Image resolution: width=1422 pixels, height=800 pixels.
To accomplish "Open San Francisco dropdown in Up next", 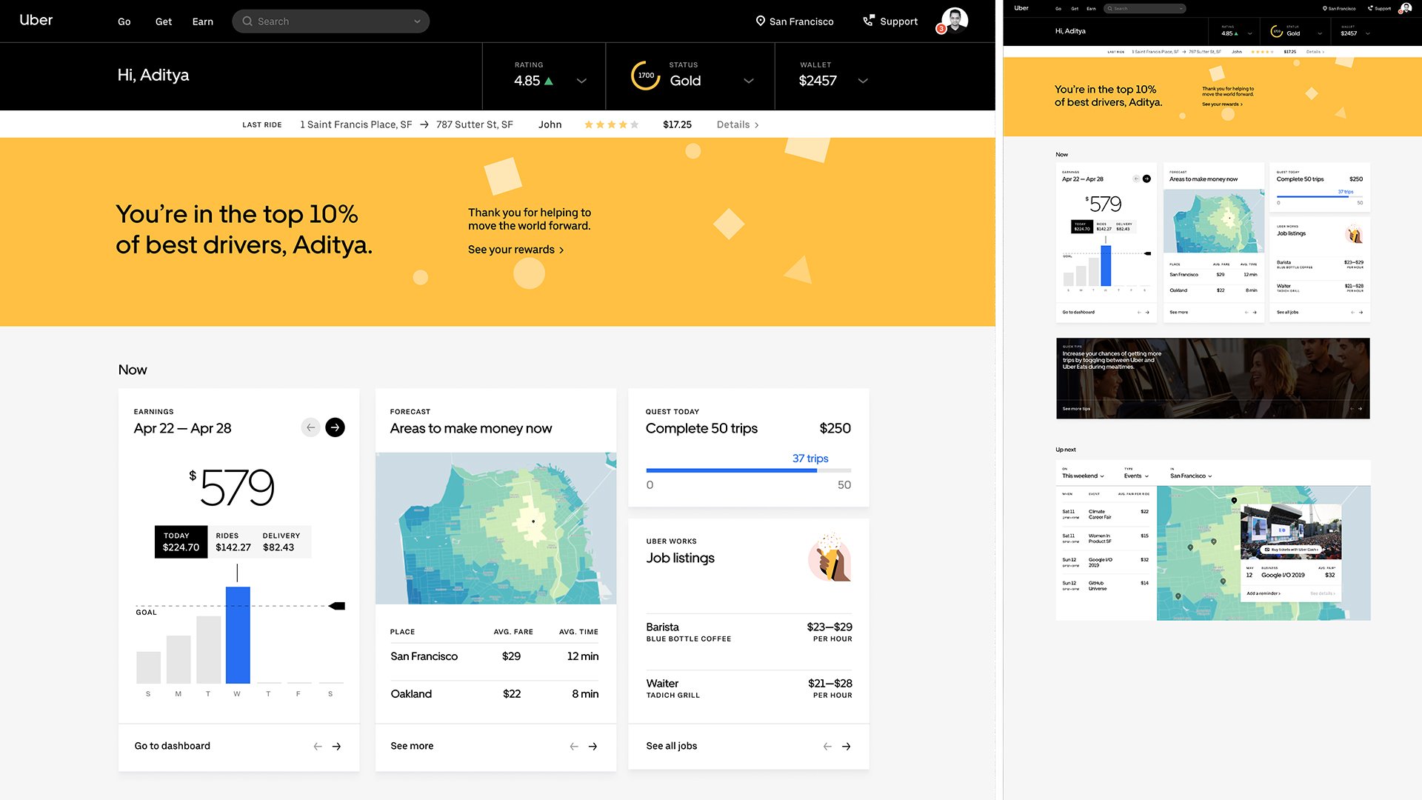I will point(1191,476).
